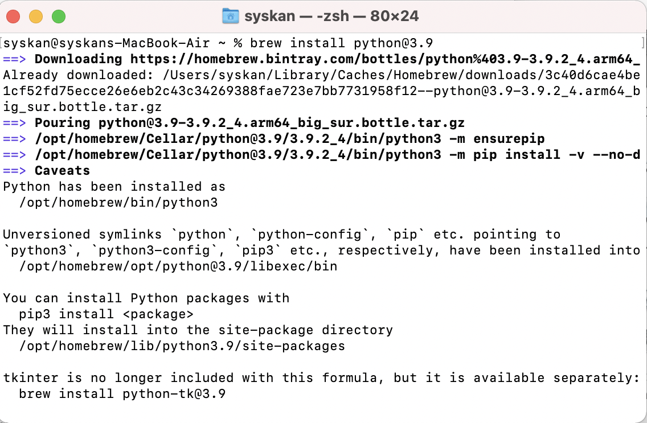Click the 'pip3 install <package>' text
The image size is (647, 423).
(x=106, y=314)
